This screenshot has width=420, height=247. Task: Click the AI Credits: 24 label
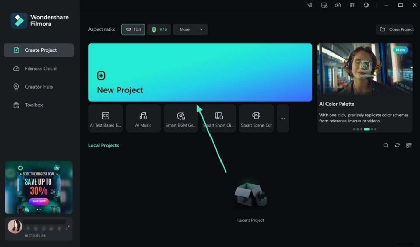35,235
